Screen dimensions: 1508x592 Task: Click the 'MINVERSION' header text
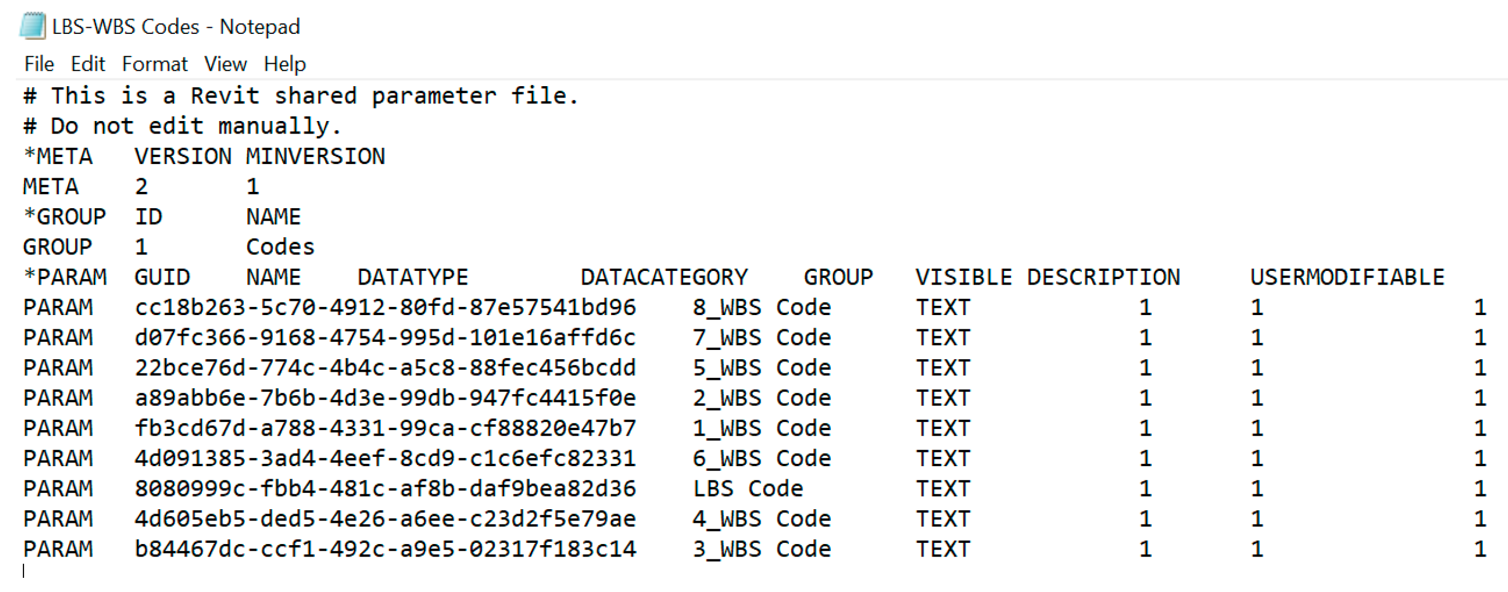[315, 157]
